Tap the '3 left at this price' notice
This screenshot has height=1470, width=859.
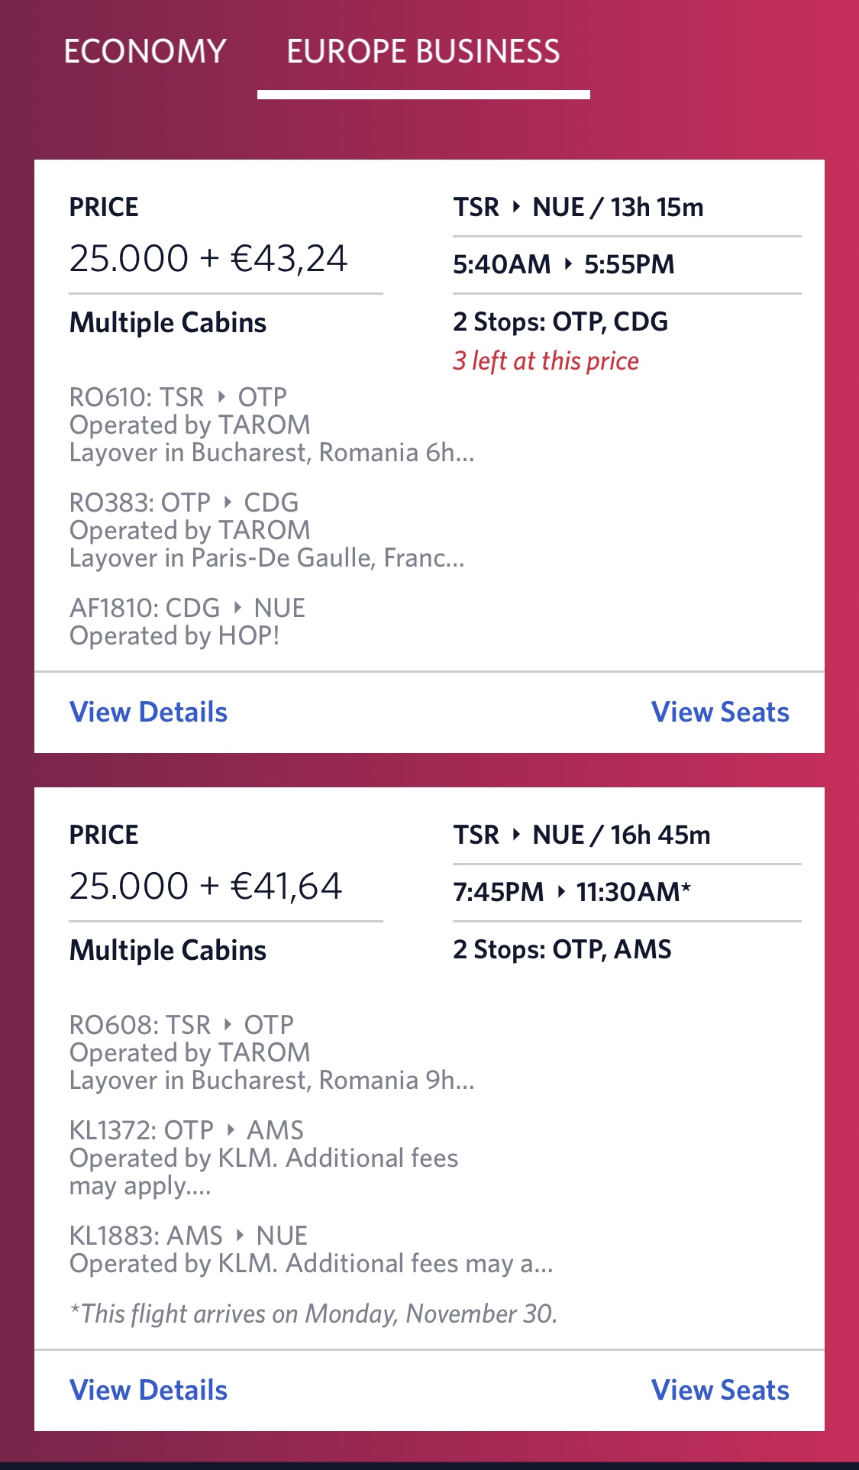coord(545,360)
